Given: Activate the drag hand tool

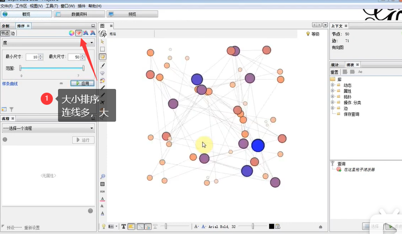Looking at the screenshot, I should [x=102, y=57].
